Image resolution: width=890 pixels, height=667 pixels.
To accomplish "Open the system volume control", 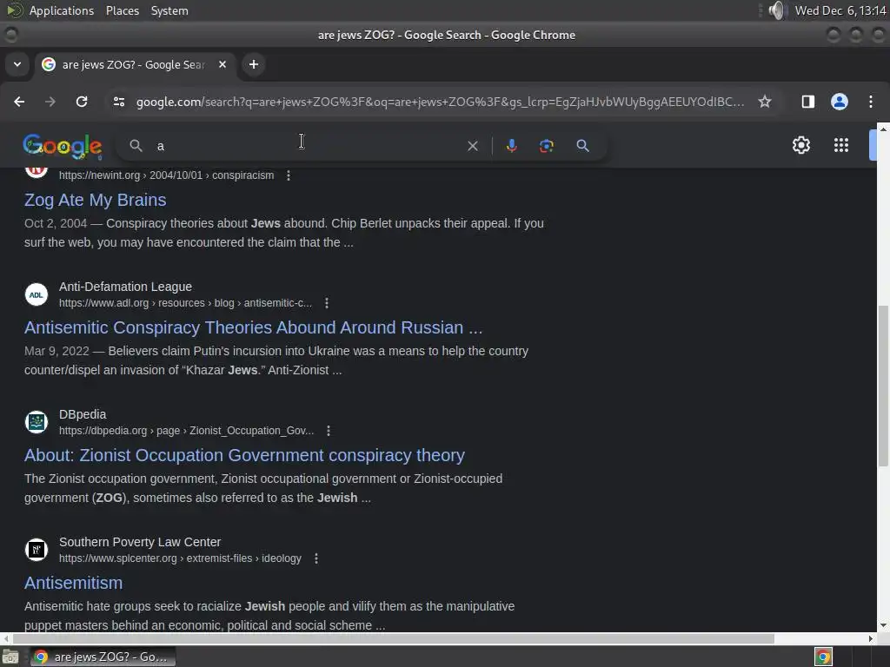I will coord(776,10).
